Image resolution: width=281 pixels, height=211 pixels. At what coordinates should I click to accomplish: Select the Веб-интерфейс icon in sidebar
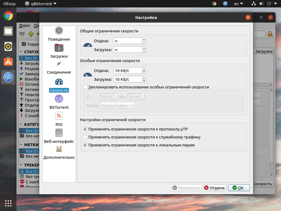pyautogui.click(x=59, y=133)
